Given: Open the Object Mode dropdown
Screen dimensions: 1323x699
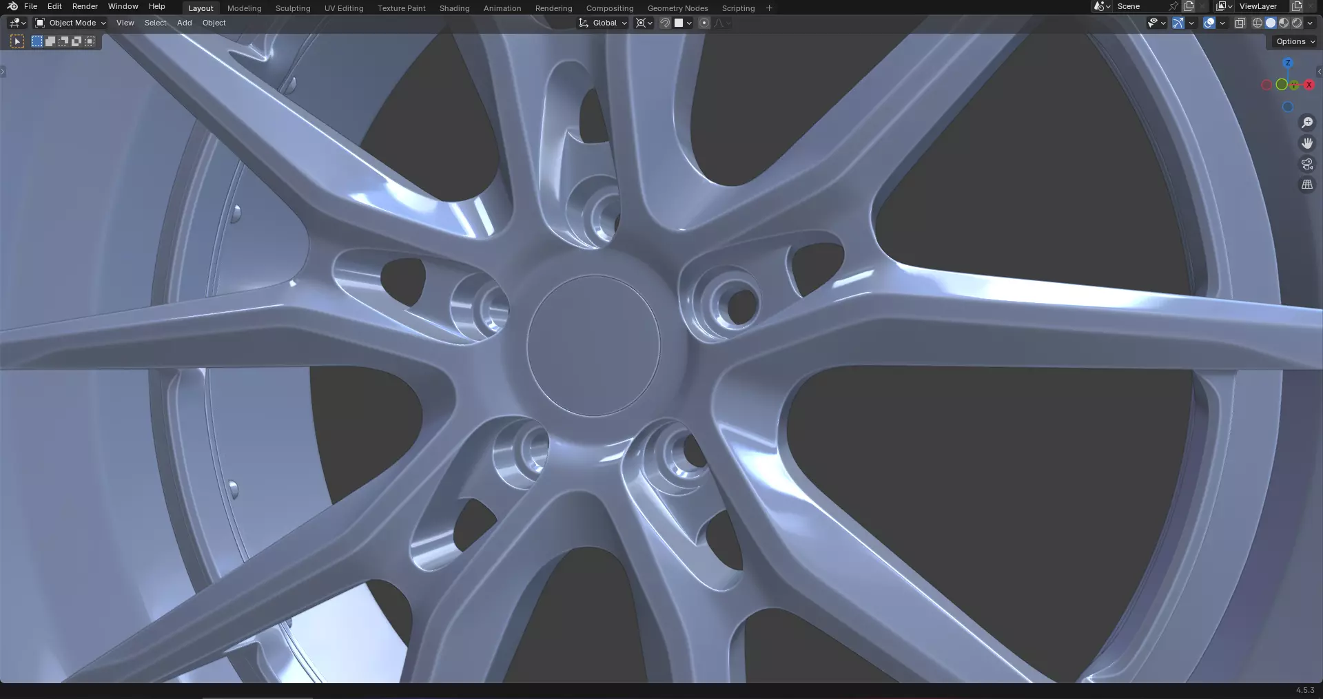Looking at the screenshot, I should coord(70,23).
